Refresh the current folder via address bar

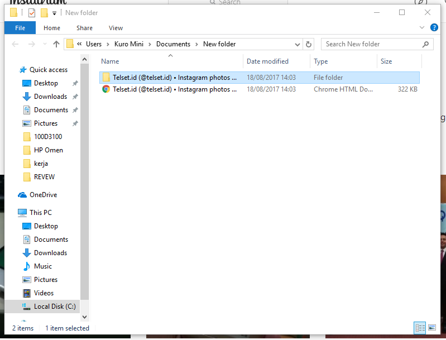[x=309, y=44]
